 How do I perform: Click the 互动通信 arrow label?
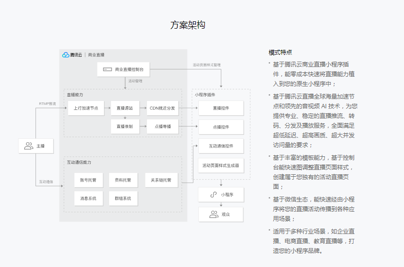46,182
